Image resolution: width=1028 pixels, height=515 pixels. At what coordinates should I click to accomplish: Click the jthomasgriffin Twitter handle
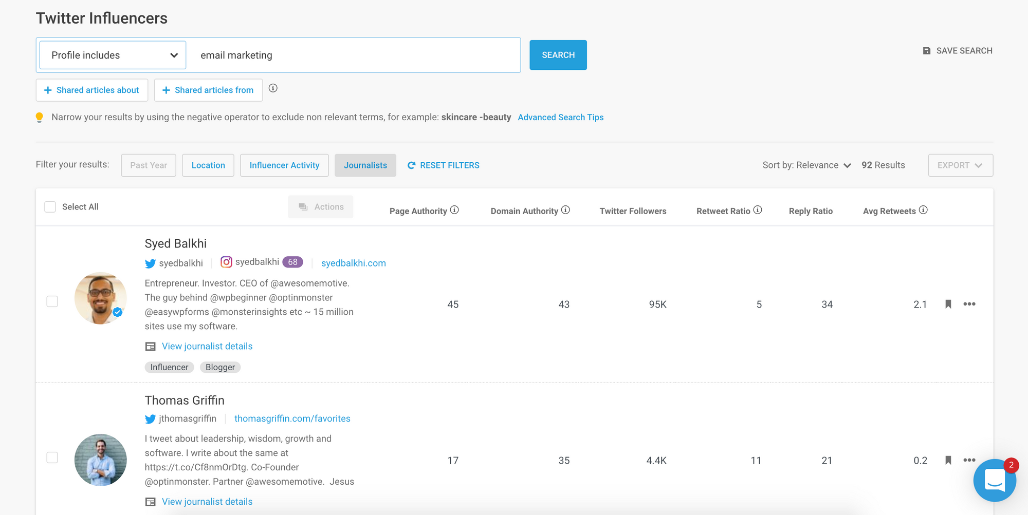(188, 419)
